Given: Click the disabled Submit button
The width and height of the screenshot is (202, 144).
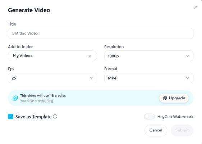Looking at the screenshot, I should tap(182, 130).
